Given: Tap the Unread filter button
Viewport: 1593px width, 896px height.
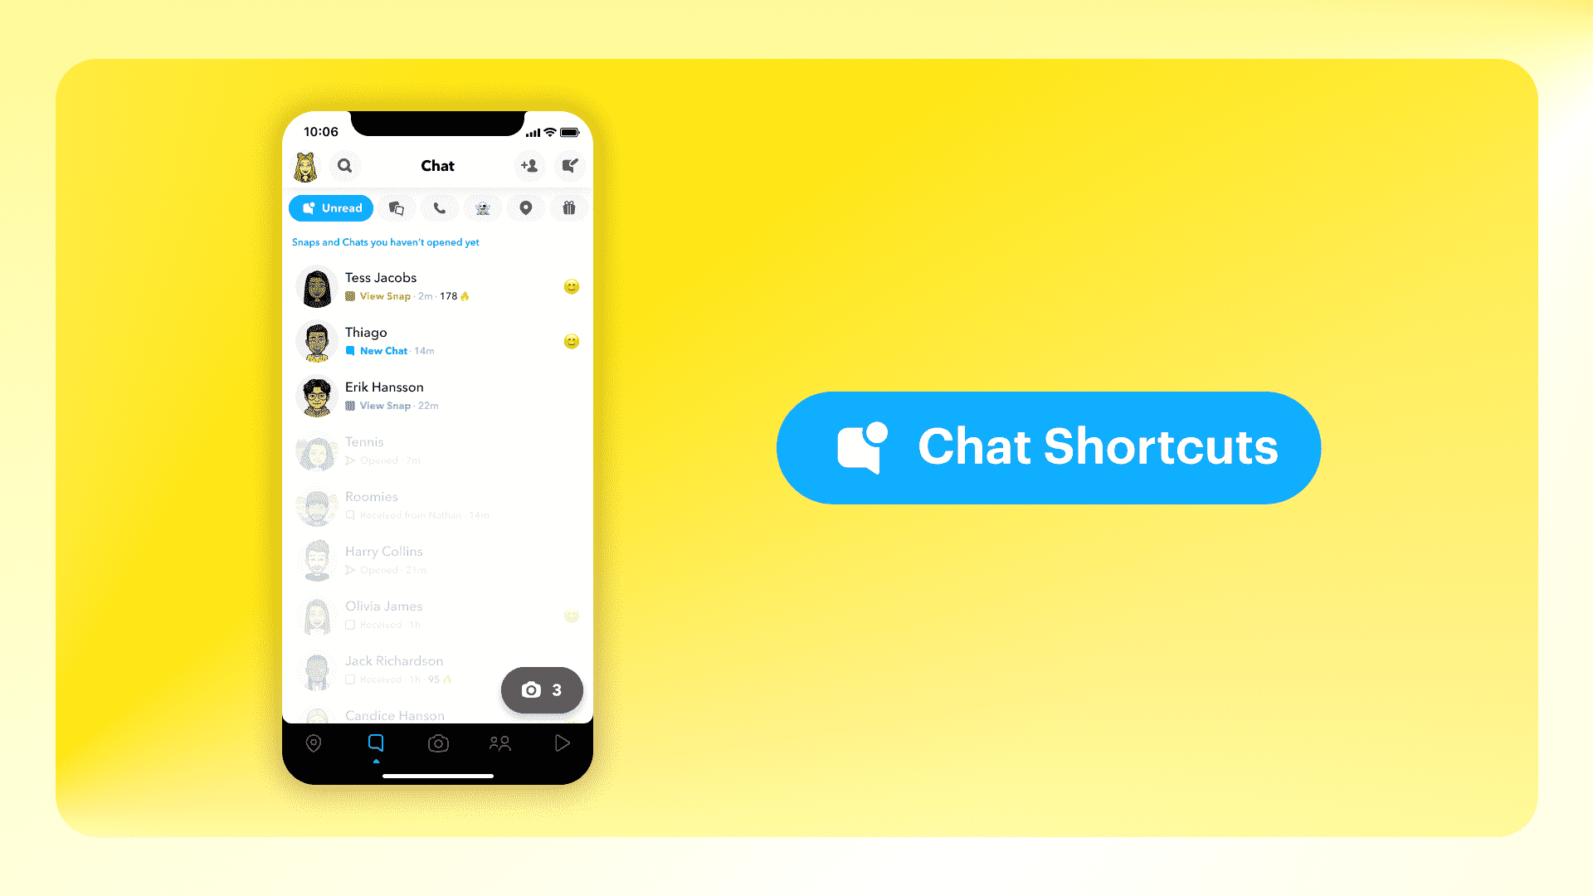Looking at the screenshot, I should coord(332,208).
